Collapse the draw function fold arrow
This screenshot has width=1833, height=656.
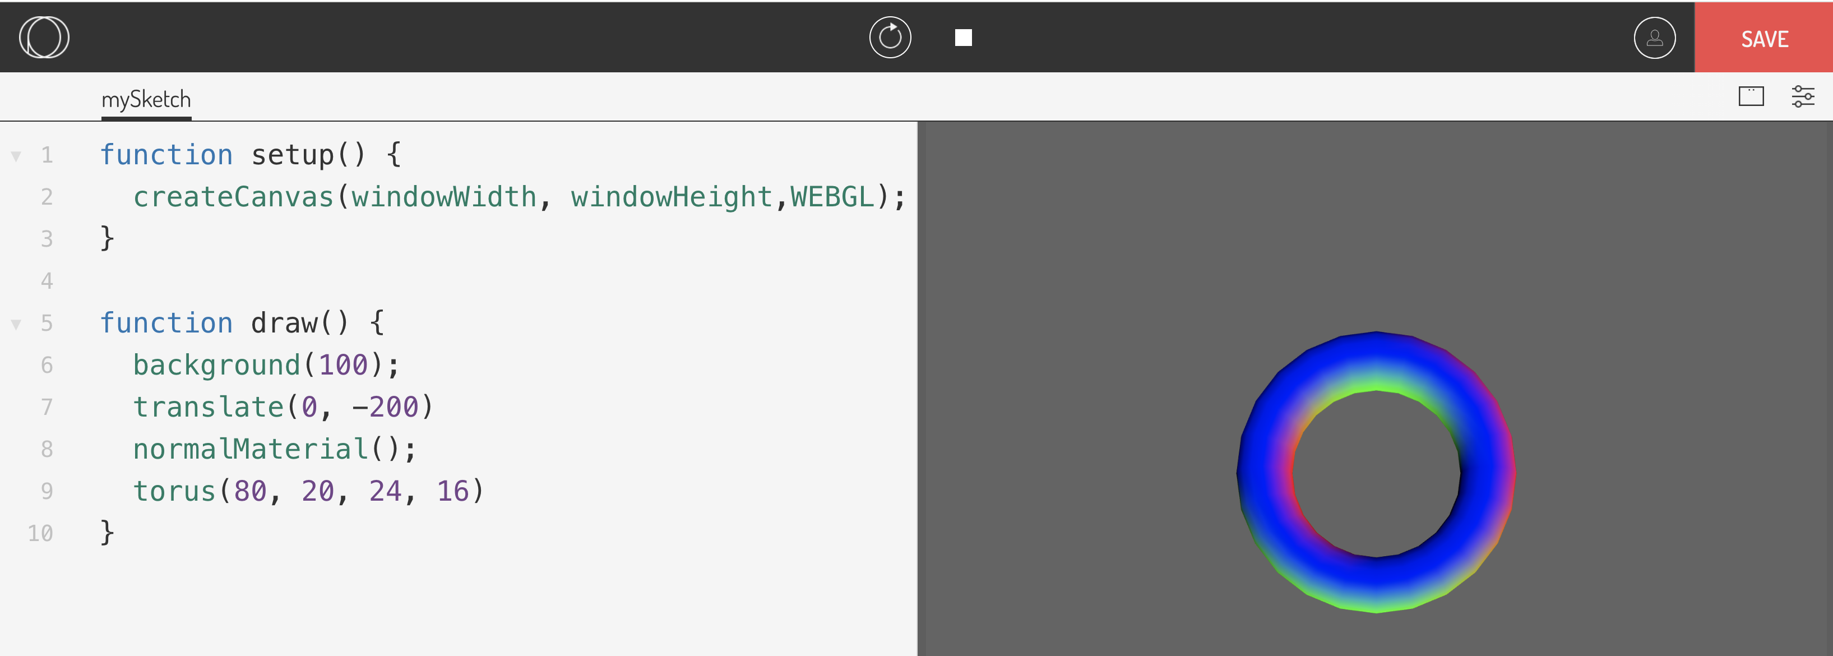point(16,324)
